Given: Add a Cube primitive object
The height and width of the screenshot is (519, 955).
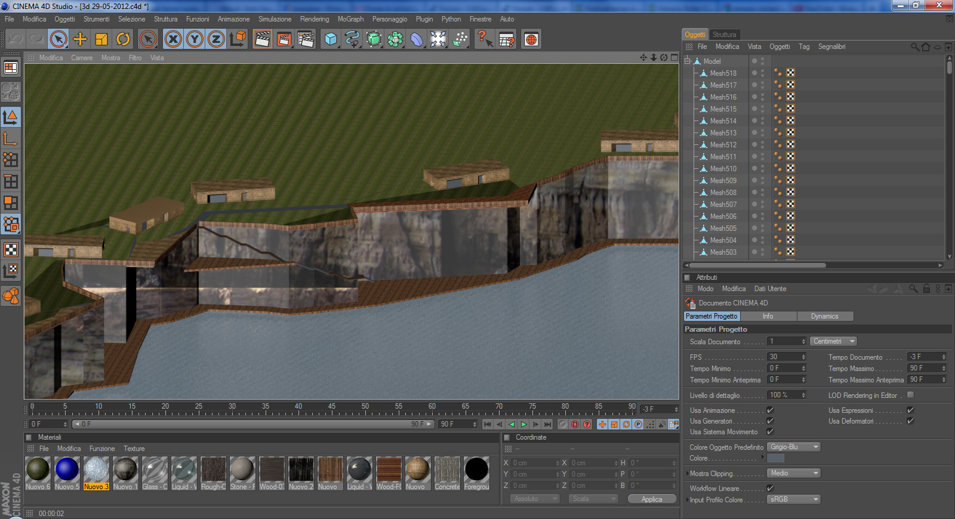Looking at the screenshot, I should click(331, 39).
